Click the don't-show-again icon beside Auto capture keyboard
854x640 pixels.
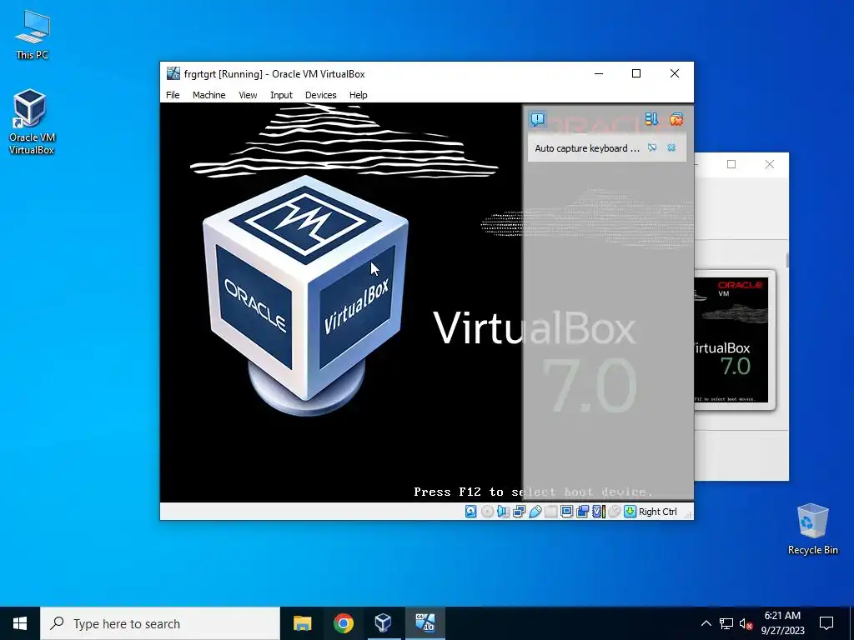652,147
